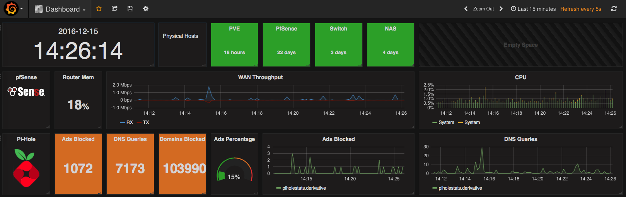This screenshot has height=197, width=626.
Task: Open dashboard settings gear
Action: click(146, 8)
